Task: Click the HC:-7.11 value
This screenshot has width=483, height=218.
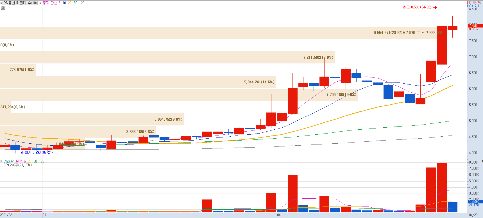Action: tap(474, 6)
